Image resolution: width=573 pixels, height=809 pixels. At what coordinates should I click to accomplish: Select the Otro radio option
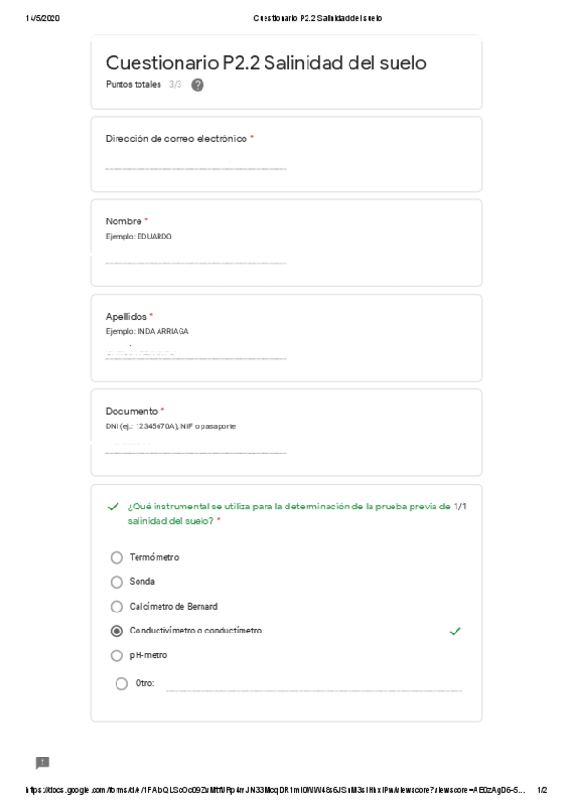(x=121, y=683)
